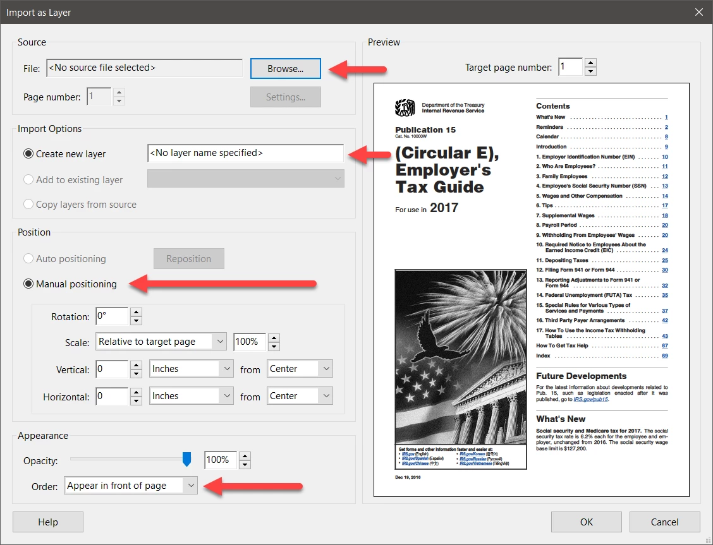
Task: Select Copy layers from source option
Action: 80,205
